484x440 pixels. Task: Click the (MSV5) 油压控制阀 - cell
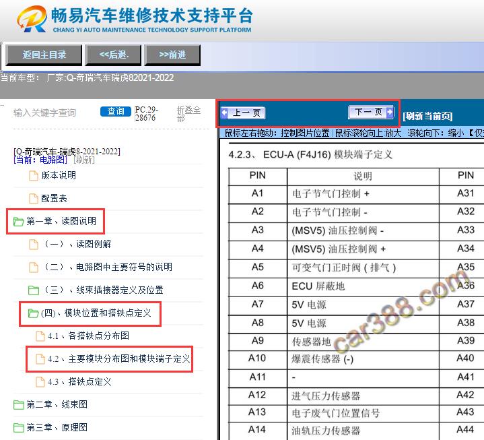click(363, 231)
